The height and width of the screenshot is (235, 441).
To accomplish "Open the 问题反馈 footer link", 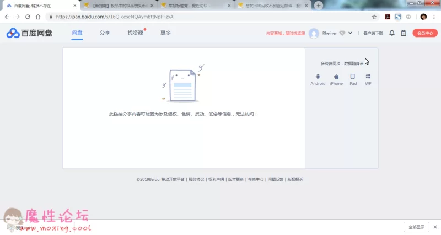I will tap(276, 179).
